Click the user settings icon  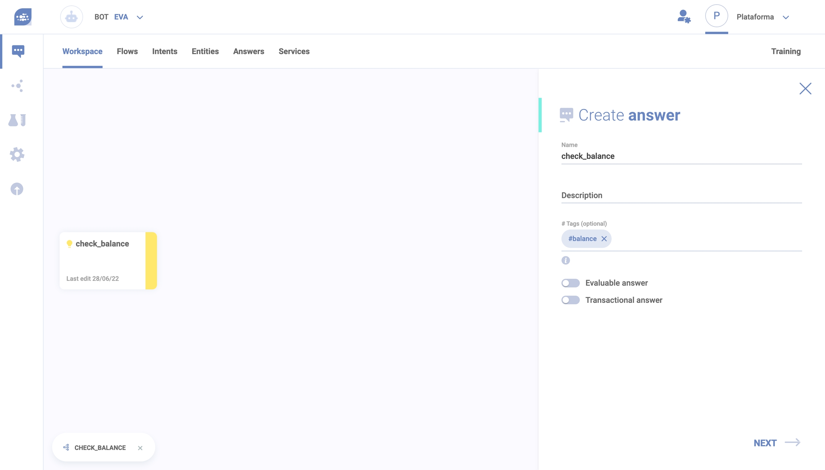[684, 17]
